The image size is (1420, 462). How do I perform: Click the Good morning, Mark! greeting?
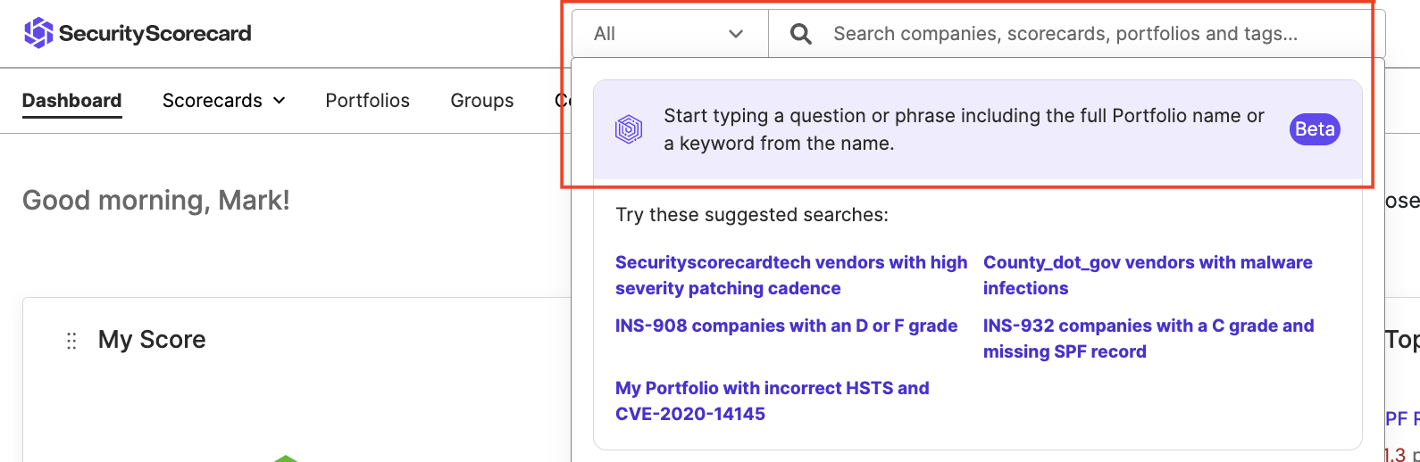click(156, 201)
